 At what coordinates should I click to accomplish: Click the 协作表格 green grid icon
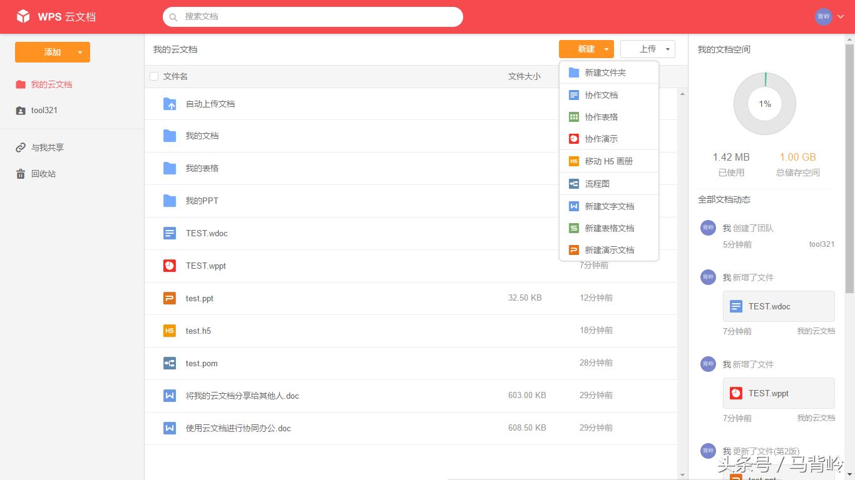coord(573,117)
